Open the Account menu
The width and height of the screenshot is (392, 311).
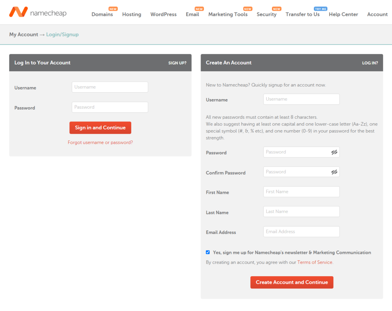[377, 14]
